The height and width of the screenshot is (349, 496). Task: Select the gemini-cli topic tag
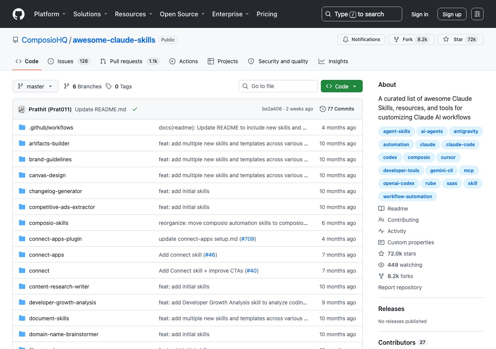click(441, 170)
